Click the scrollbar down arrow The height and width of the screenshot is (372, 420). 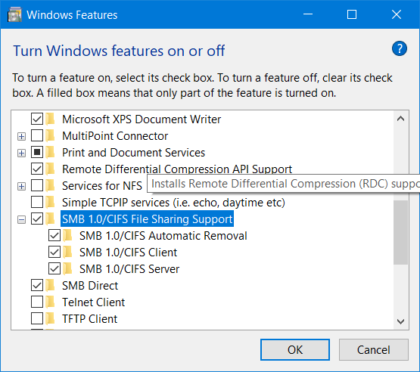coord(401,321)
